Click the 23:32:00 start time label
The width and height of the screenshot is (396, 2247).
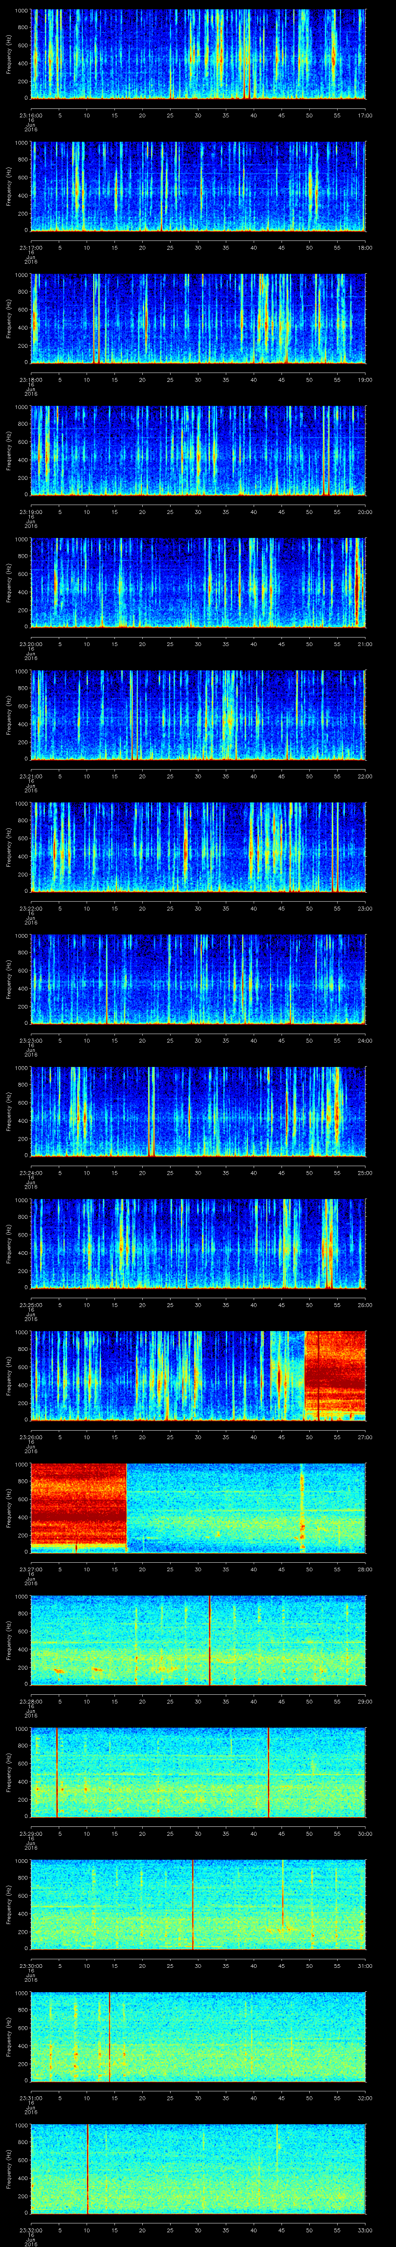coord(31,2230)
